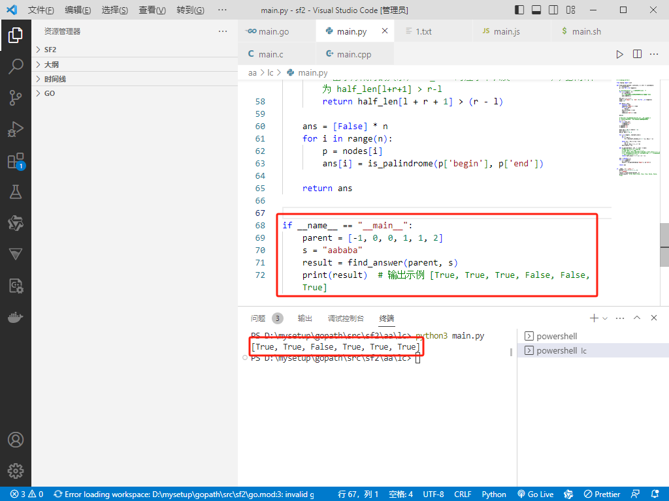Open Customize Layout icon in title bar

point(570,10)
